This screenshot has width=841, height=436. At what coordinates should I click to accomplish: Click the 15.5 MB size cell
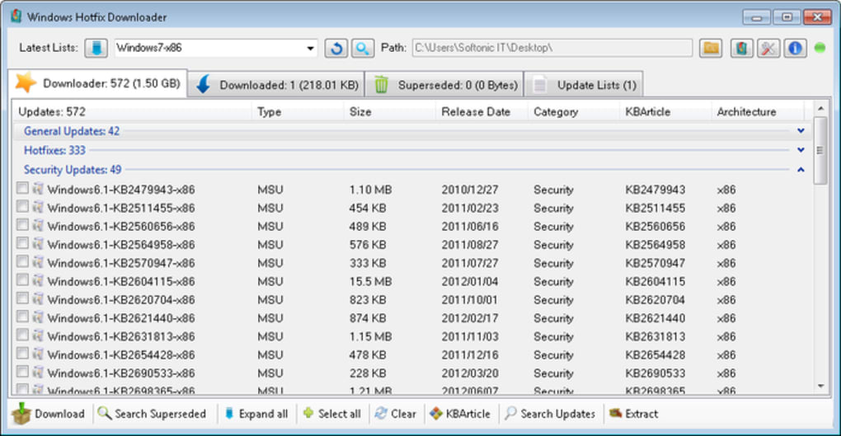[x=371, y=281]
